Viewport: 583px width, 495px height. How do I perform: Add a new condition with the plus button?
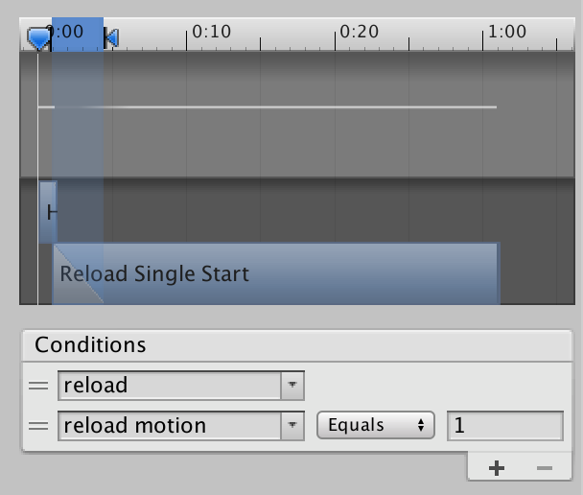pos(496,468)
